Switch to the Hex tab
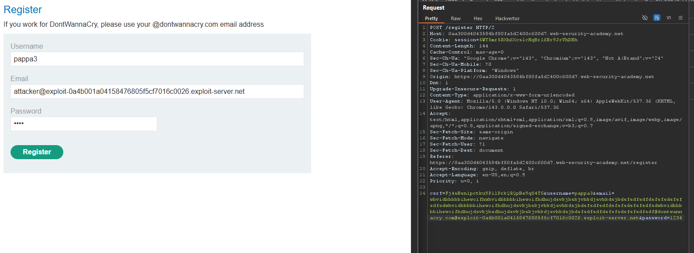This screenshot has width=694, height=253. pyautogui.click(x=478, y=18)
